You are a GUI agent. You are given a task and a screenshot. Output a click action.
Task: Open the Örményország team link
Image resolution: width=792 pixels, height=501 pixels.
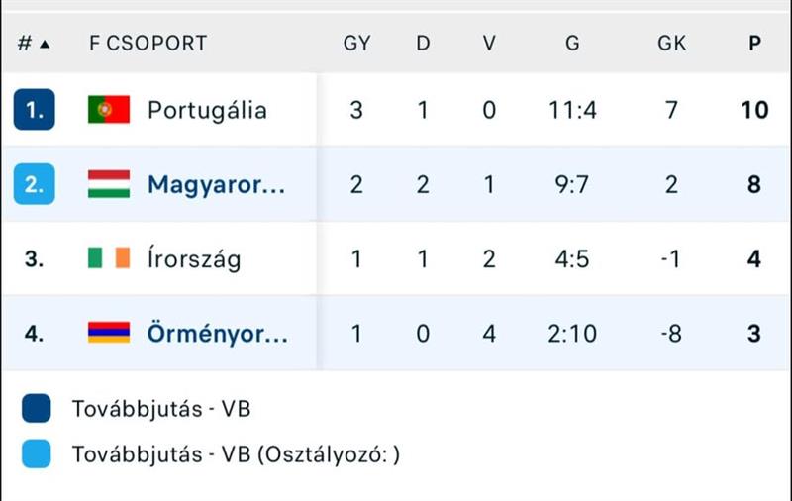click(x=218, y=335)
